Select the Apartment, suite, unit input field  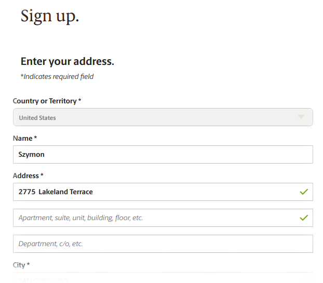click(163, 218)
